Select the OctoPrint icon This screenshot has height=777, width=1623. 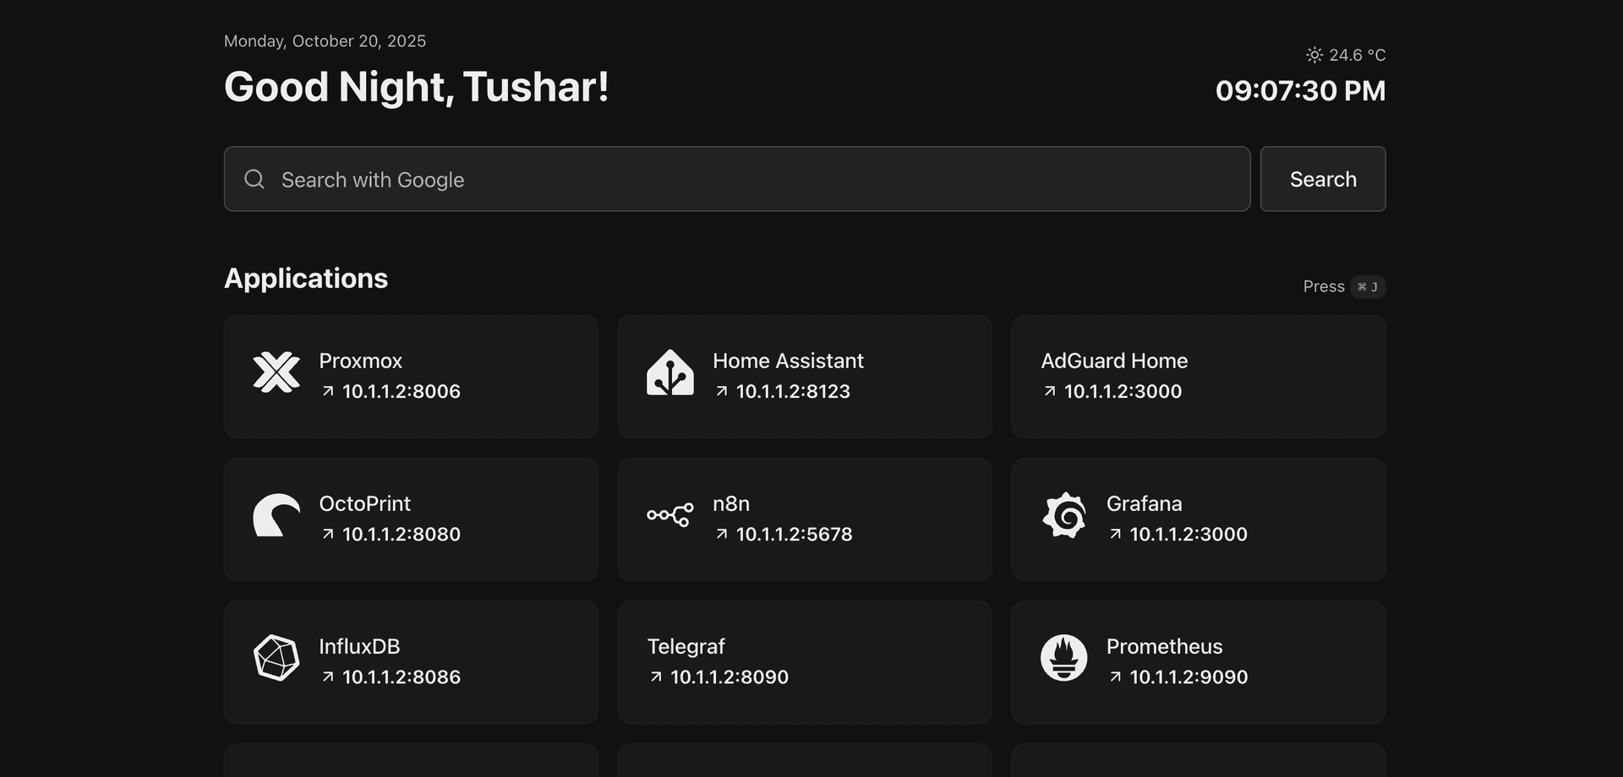click(x=276, y=516)
